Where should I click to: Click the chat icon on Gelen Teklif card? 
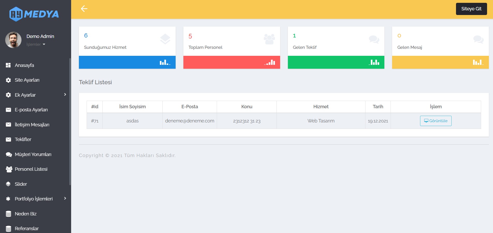point(374,39)
